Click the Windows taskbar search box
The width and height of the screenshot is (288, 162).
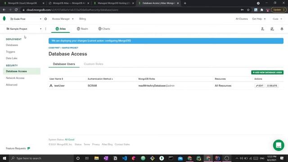click(41, 158)
